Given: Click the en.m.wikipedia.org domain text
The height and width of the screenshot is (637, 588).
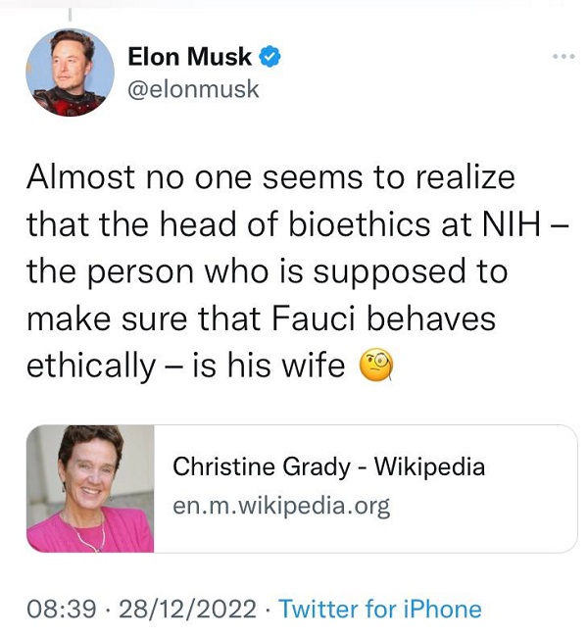Looking at the screenshot, I should coord(281,507).
